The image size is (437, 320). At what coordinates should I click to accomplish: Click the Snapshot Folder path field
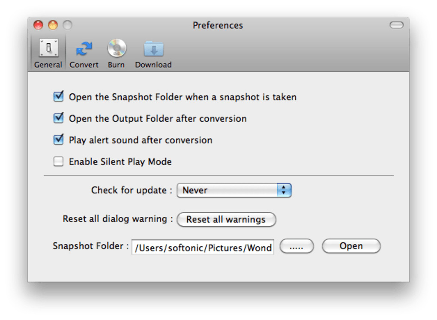coord(203,247)
